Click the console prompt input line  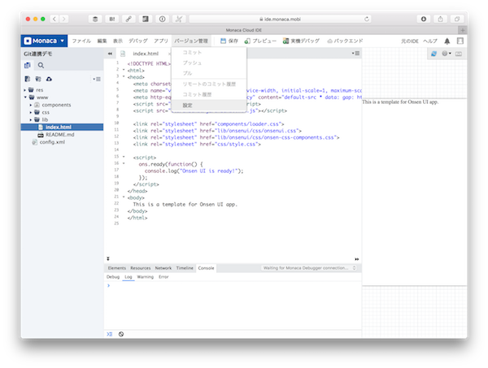pos(233,285)
